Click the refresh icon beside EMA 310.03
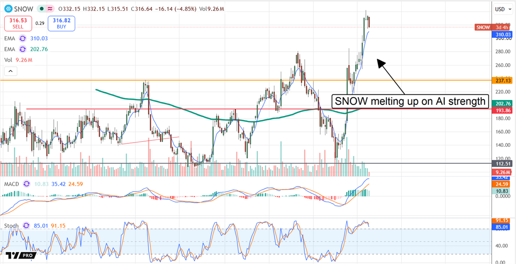Viewport: 516px width, 264px height. tap(22, 38)
